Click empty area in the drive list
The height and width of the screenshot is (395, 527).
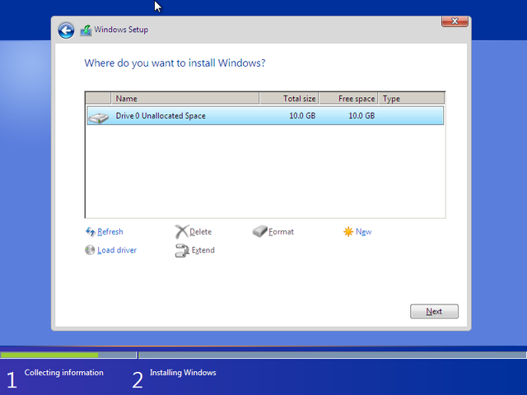pos(263,173)
